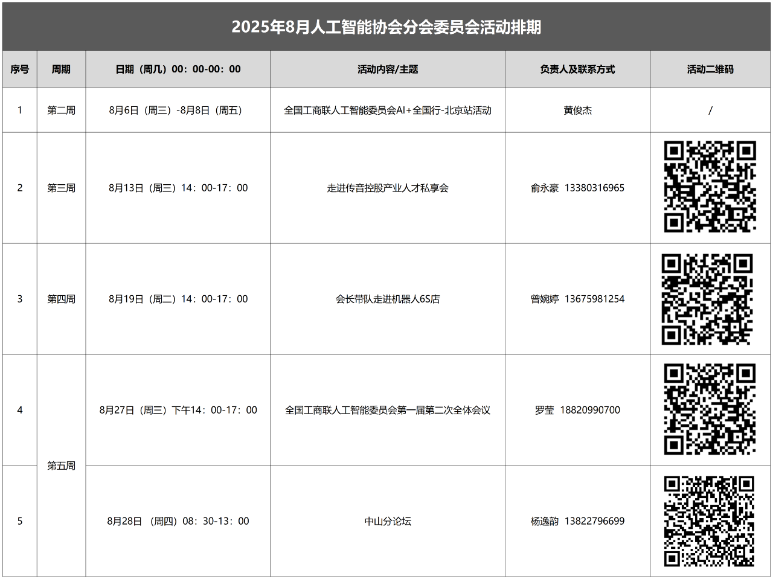Select sequence number 2 cell
The image size is (773, 579).
[x=19, y=188]
